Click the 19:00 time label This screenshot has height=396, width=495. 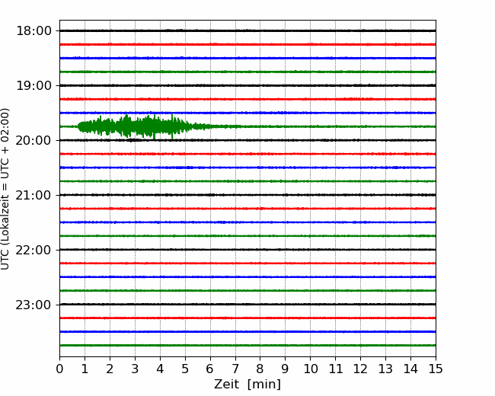point(34,85)
